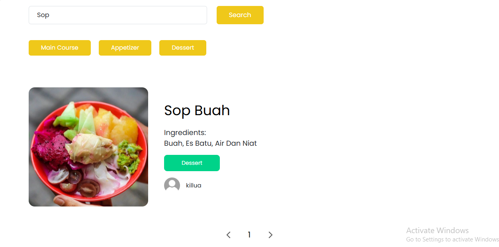Click inside the search input field

point(117,15)
